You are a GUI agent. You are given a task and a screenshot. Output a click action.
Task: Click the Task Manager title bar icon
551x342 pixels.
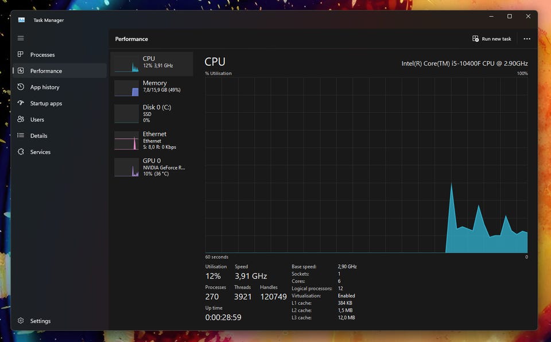coord(21,20)
